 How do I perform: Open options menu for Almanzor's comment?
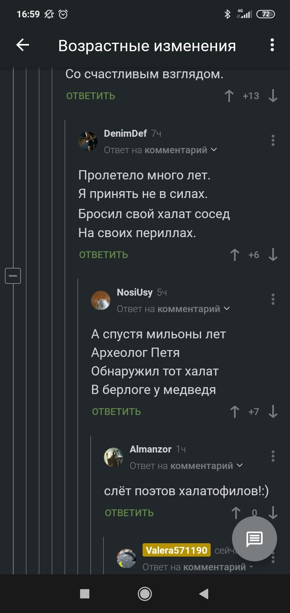[x=273, y=456]
